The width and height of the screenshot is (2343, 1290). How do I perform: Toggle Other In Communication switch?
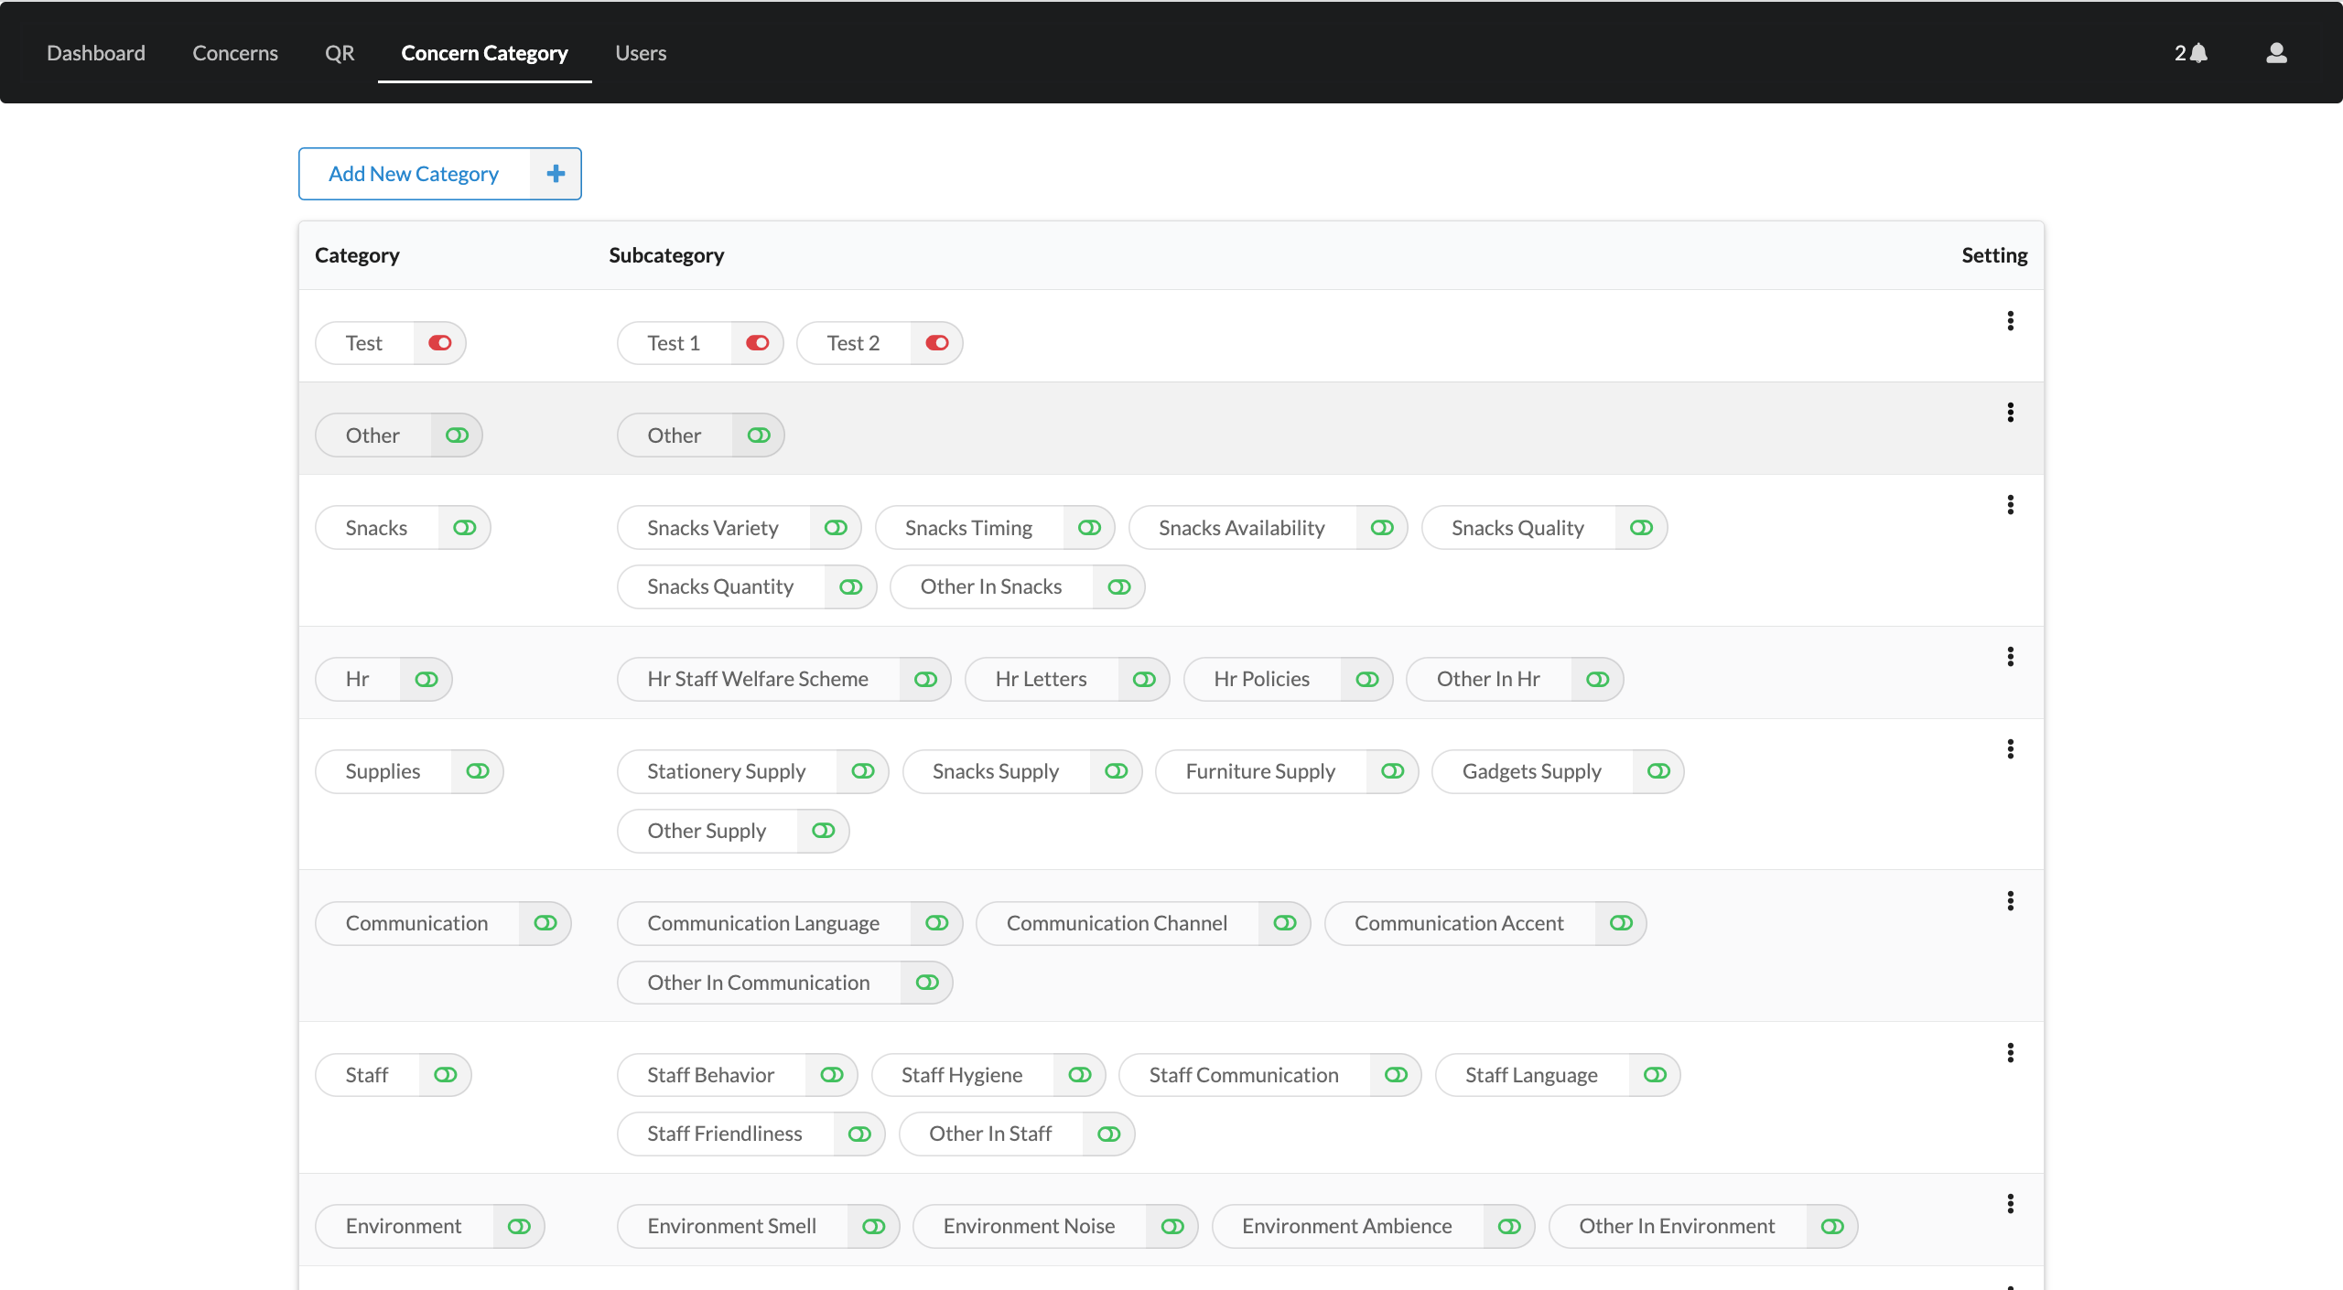[x=927, y=983]
